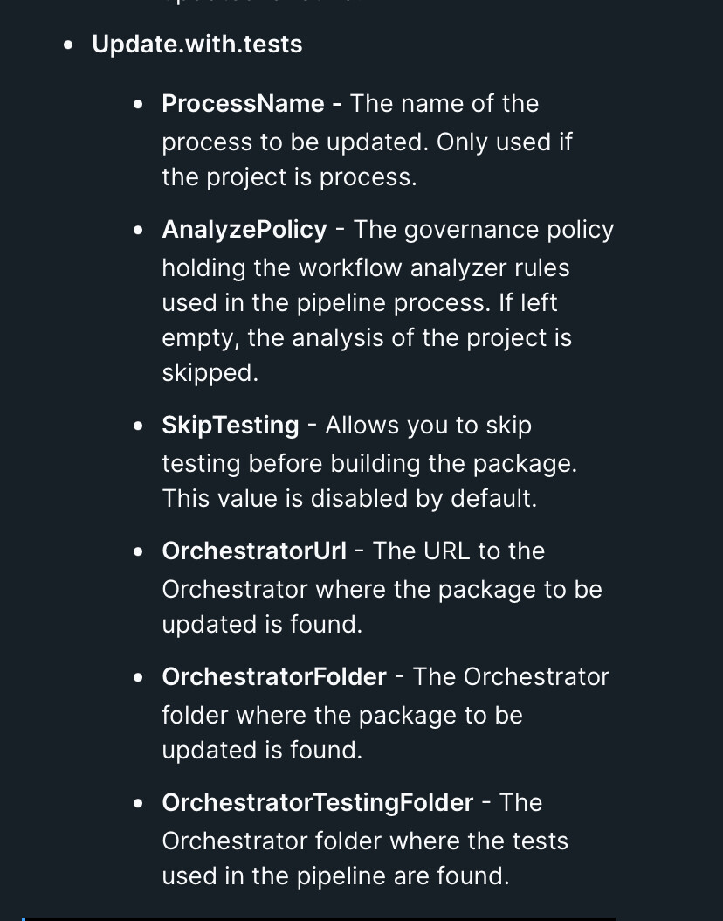723x921 pixels.
Task: Select the bold AnalyzePolicy term
Action: pyautogui.click(x=244, y=230)
